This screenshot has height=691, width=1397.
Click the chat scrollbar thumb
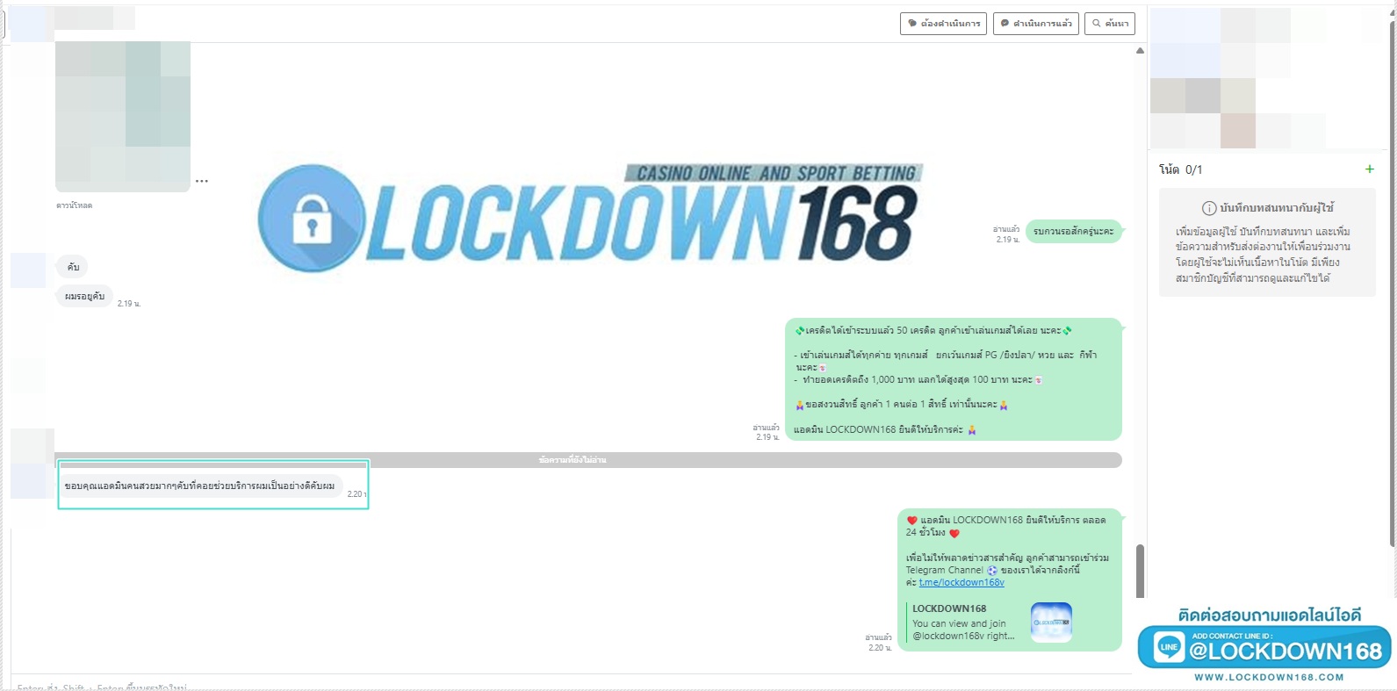coord(1140,571)
